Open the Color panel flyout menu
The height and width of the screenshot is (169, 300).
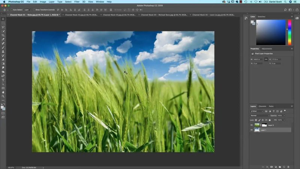292,17
